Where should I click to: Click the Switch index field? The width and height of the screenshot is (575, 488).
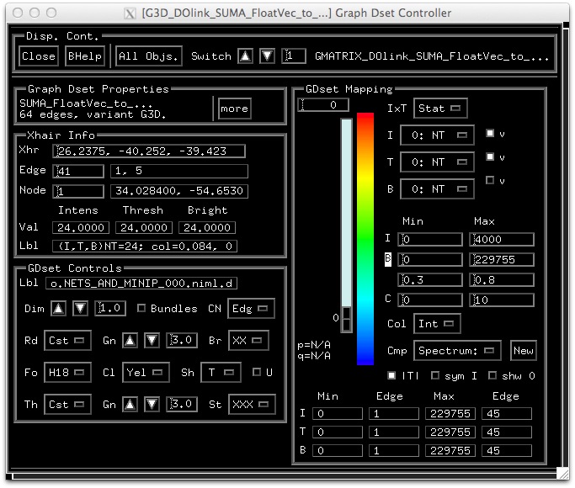tap(294, 56)
